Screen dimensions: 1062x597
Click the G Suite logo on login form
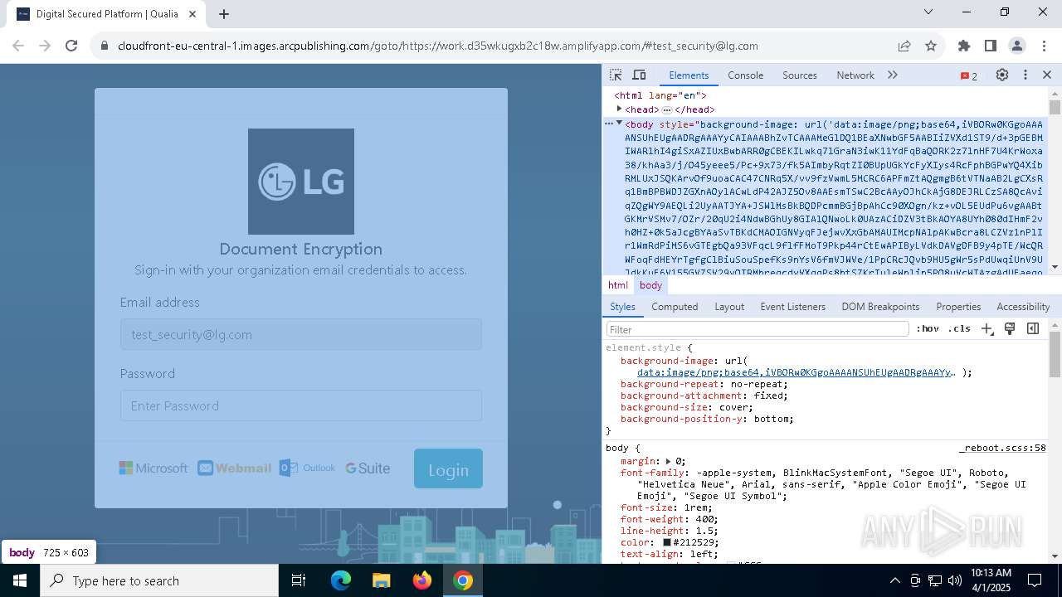coord(368,468)
